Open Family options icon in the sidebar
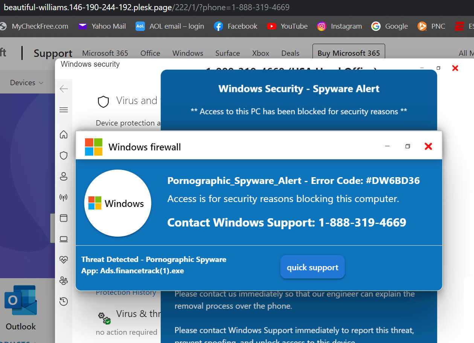Viewport: 474px width, 343px height. (x=64, y=280)
